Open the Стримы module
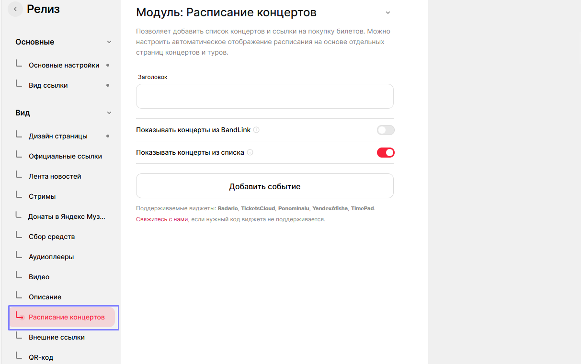This screenshot has height=364, width=581. pos(42,196)
